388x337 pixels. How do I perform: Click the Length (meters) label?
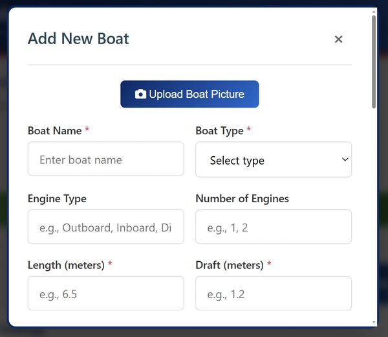coord(66,265)
